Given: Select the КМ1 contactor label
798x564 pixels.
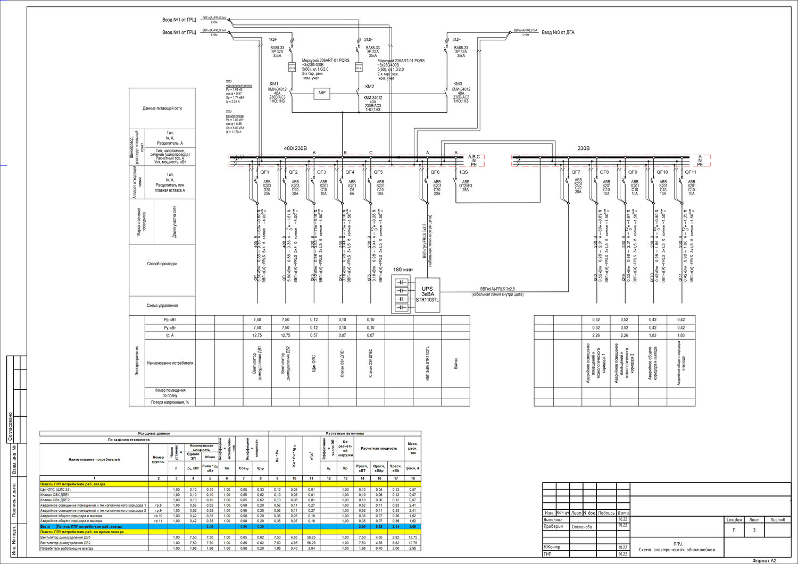Looking at the screenshot, I should (274, 83).
